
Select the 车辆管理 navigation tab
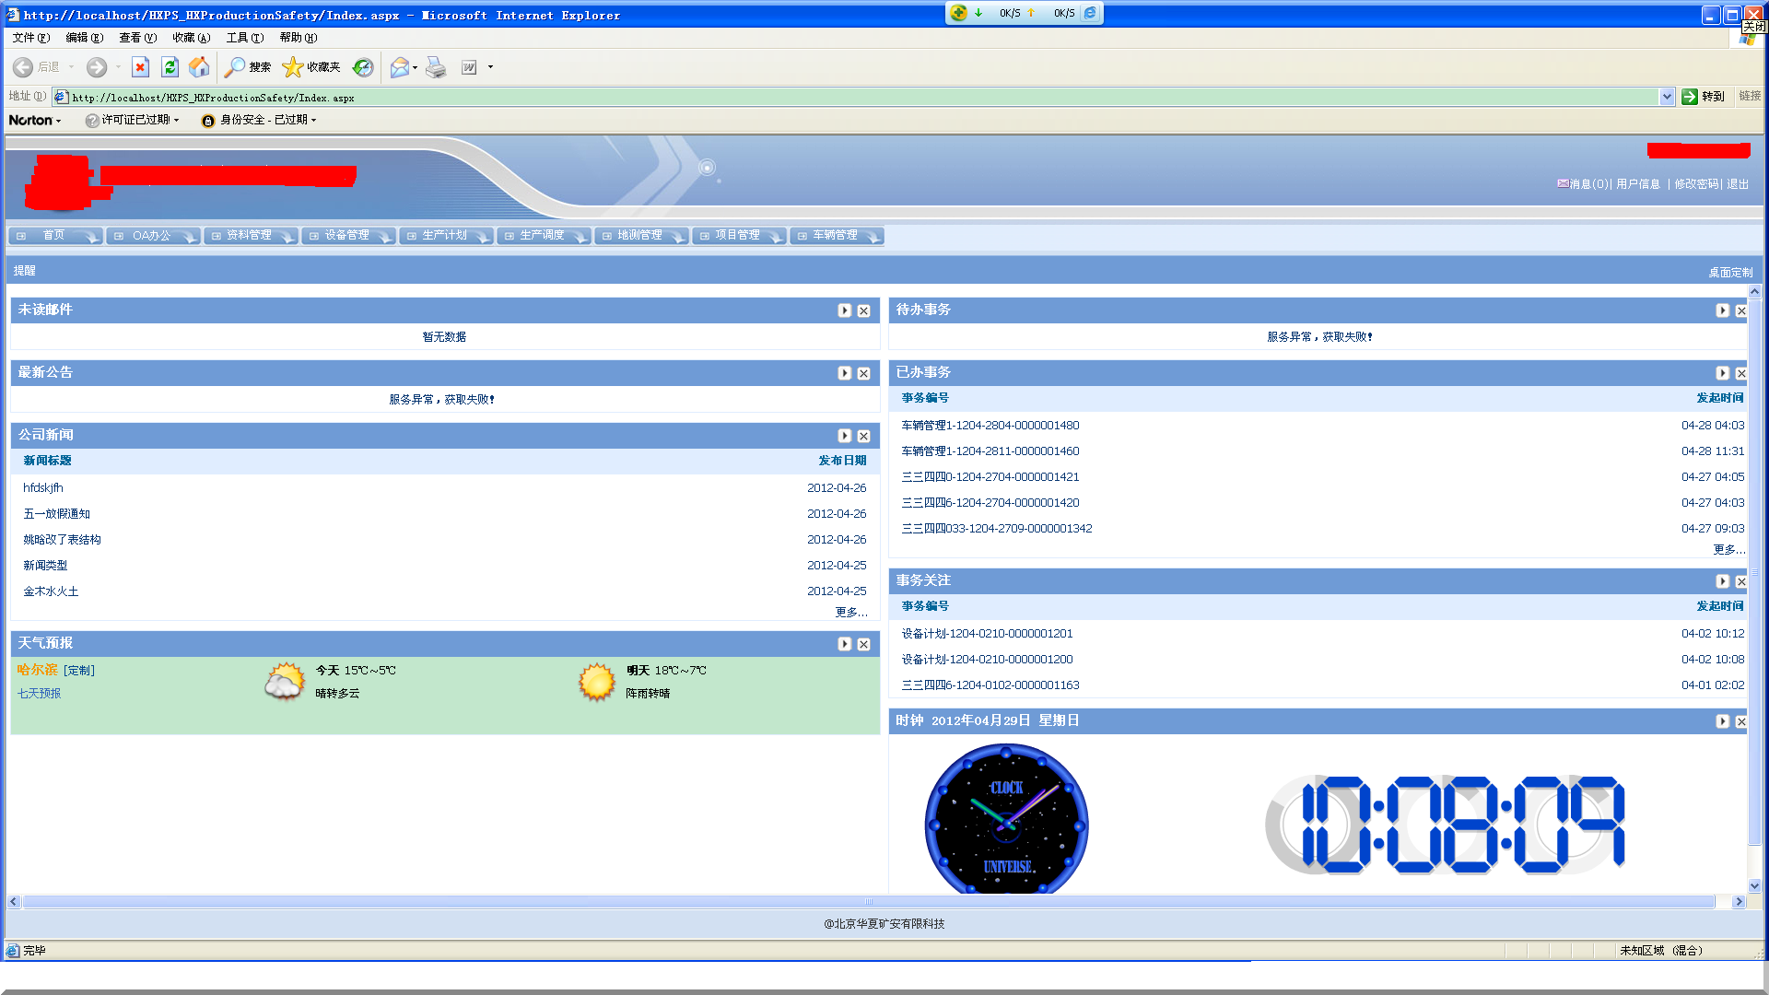tap(837, 236)
